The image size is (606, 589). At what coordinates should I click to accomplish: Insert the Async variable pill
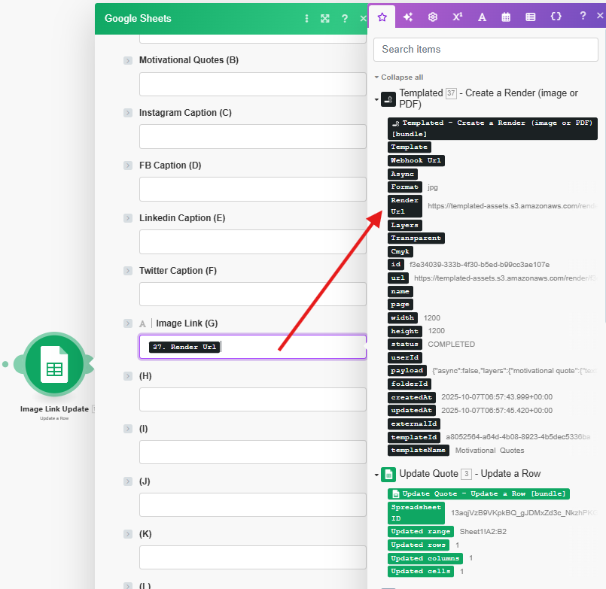(x=402, y=174)
